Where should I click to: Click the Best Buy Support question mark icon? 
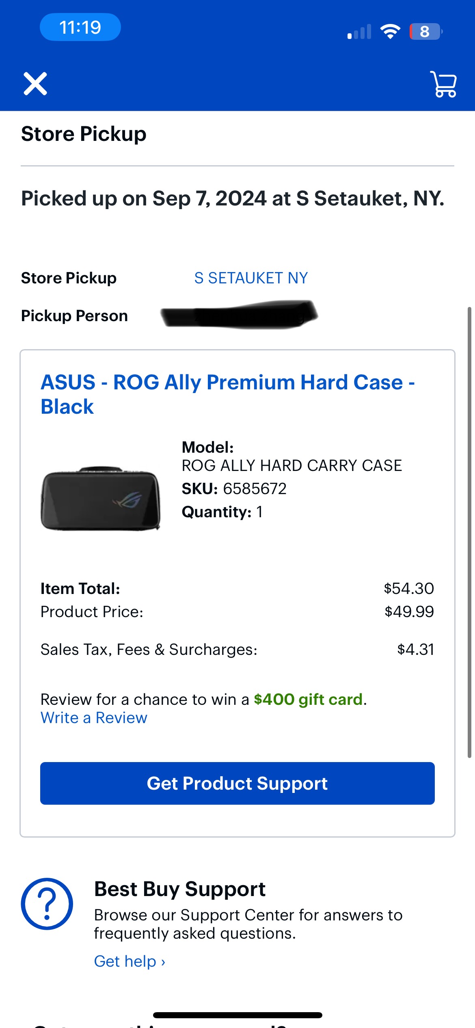47,904
